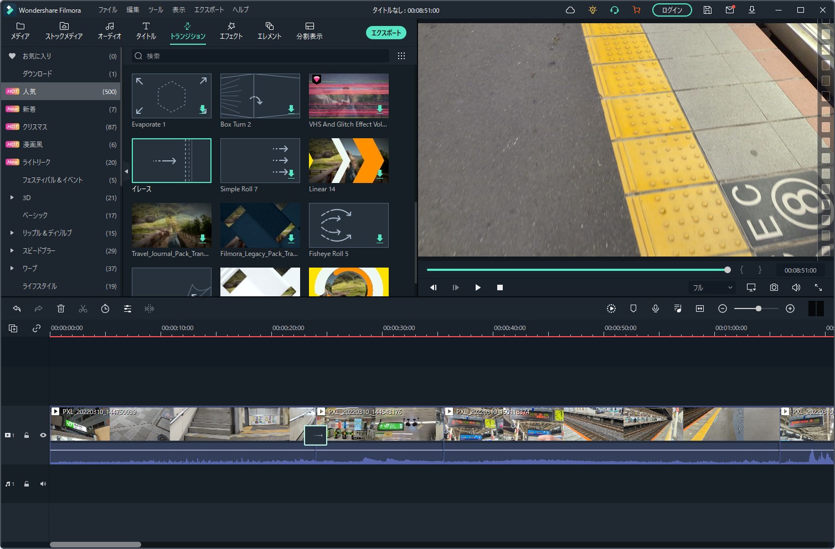Expand the 3D transitions category

(x=12, y=197)
